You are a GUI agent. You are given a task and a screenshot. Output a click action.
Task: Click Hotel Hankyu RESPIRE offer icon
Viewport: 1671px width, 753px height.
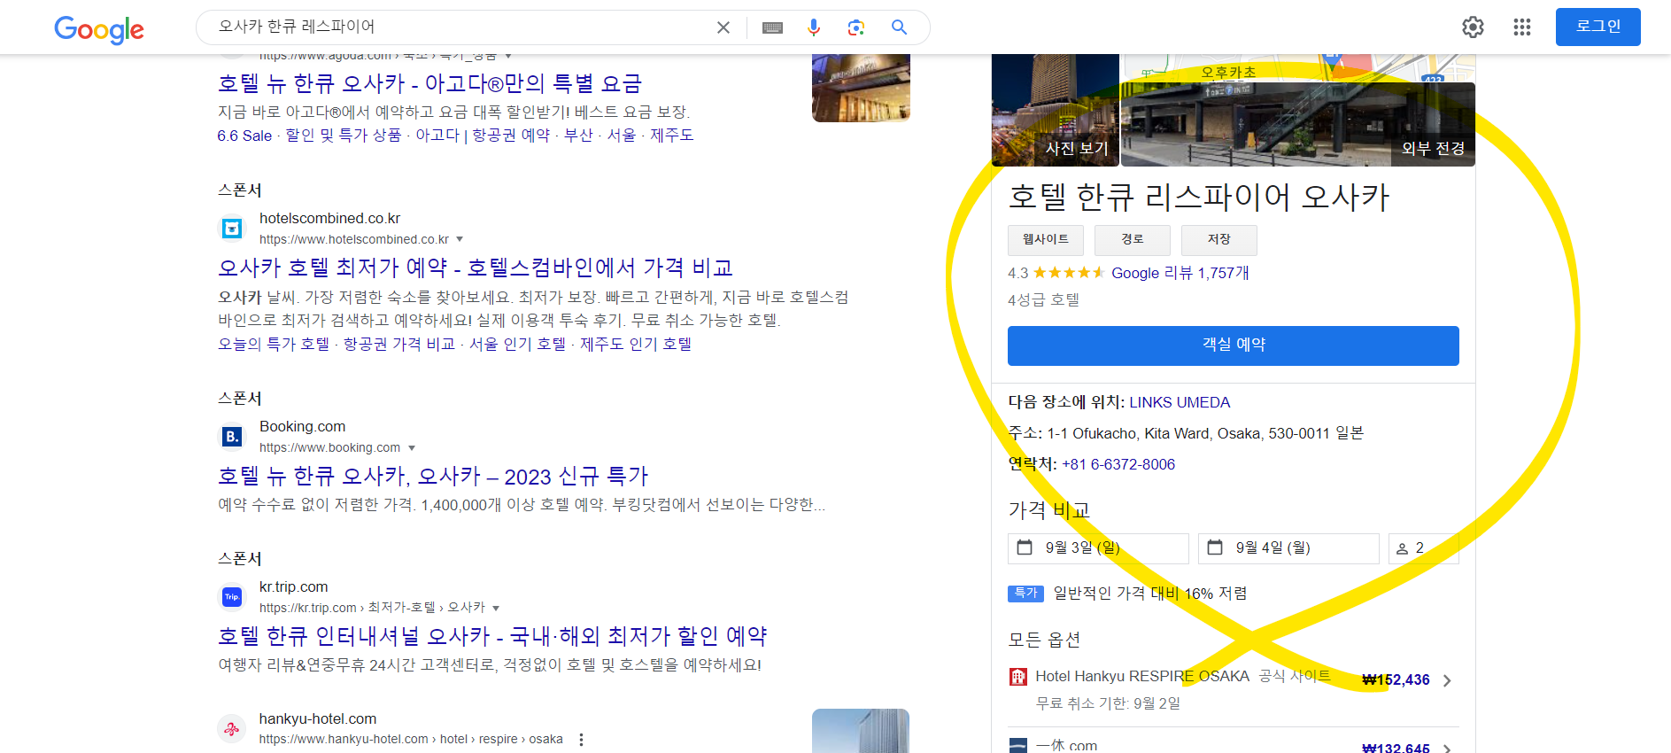tap(1018, 677)
